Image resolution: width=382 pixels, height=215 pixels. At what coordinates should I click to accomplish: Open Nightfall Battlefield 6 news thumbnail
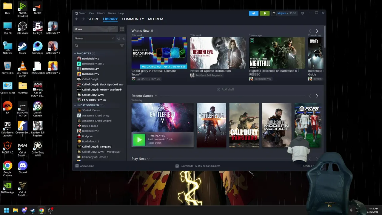277,53
